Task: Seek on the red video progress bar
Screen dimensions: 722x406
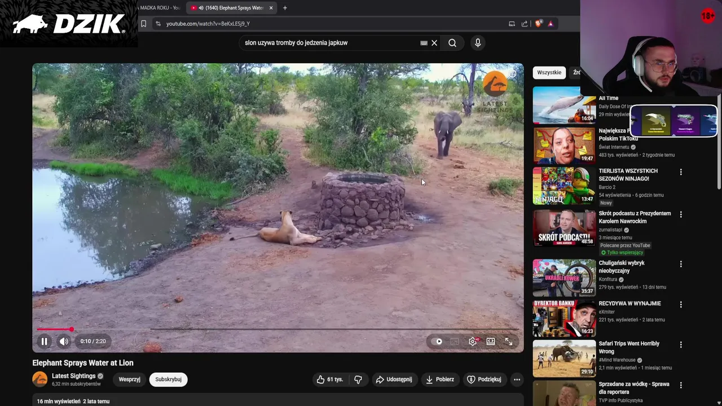Action: 278,329
